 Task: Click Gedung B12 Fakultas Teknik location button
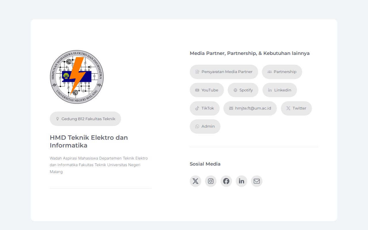[x=85, y=119]
